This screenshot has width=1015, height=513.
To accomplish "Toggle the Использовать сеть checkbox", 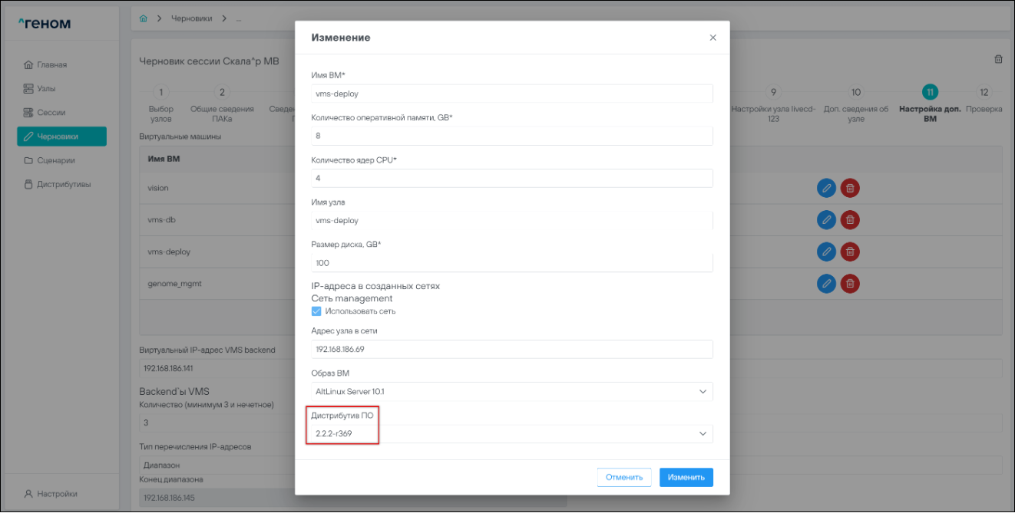I will click(x=316, y=311).
